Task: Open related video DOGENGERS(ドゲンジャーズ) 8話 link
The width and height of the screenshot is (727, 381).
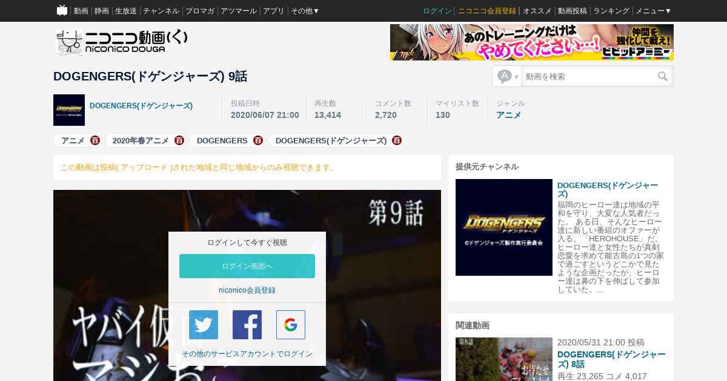Action: pos(611,359)
